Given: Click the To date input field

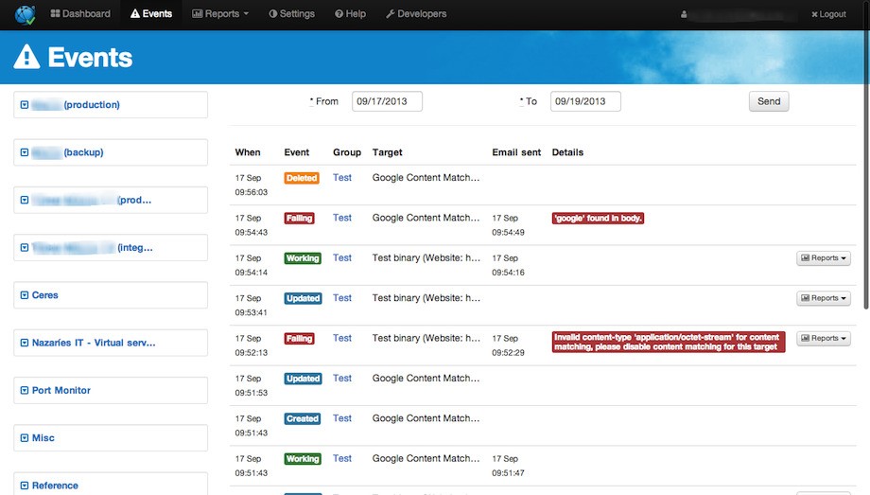Looking at the screenshot, I should pos(585,101).
